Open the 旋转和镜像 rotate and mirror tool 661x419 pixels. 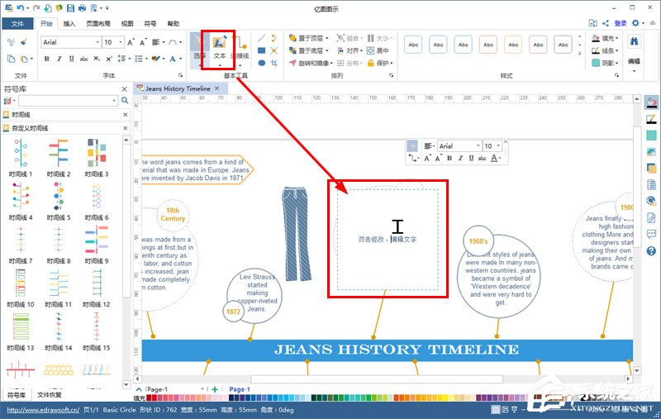click(314, 63)
